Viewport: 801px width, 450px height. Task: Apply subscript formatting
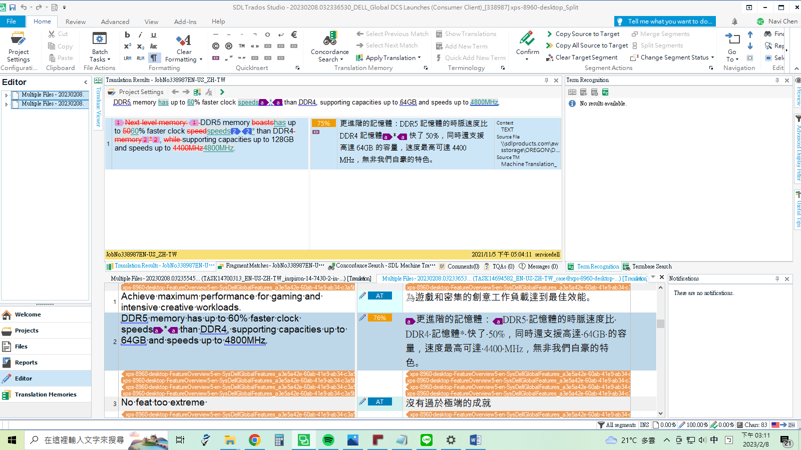(140, 46)
